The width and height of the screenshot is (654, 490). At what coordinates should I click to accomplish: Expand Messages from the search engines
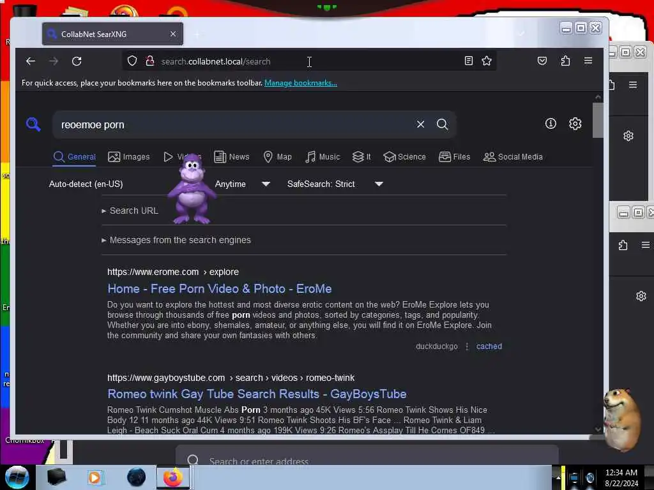pos(176,240)
